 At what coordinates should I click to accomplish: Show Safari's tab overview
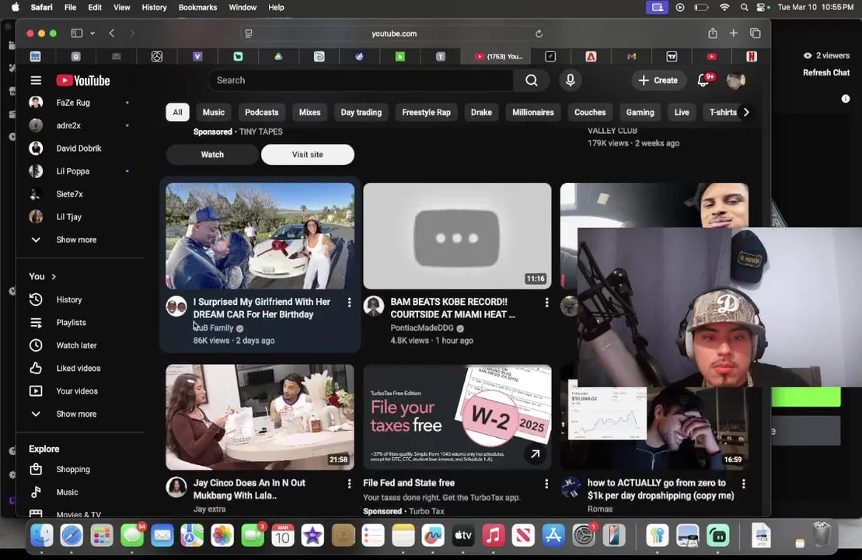click(756, 33)
